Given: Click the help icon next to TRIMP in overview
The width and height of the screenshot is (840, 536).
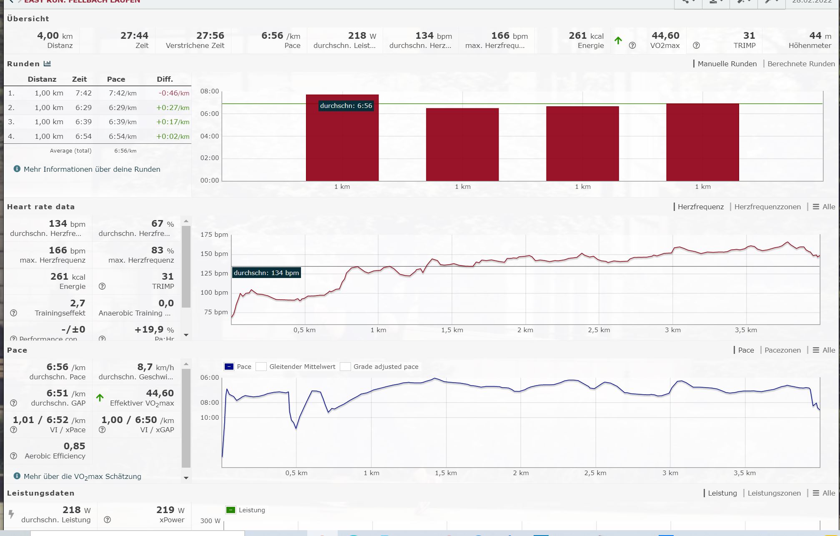Looking at the screenshot, I should pos(696,45).
